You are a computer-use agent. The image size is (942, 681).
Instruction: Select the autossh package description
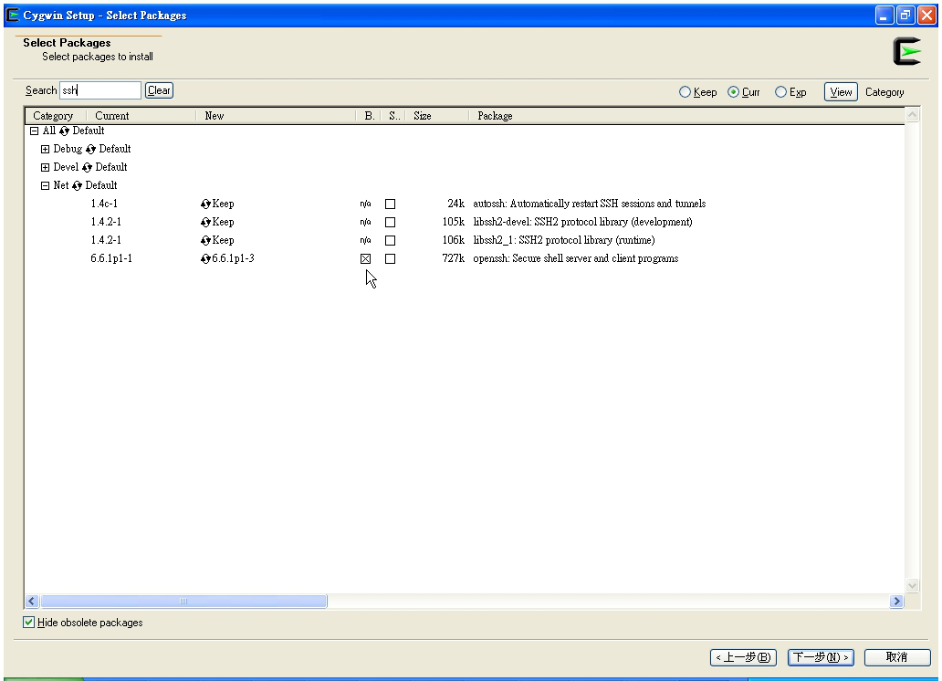coord(590,204)
